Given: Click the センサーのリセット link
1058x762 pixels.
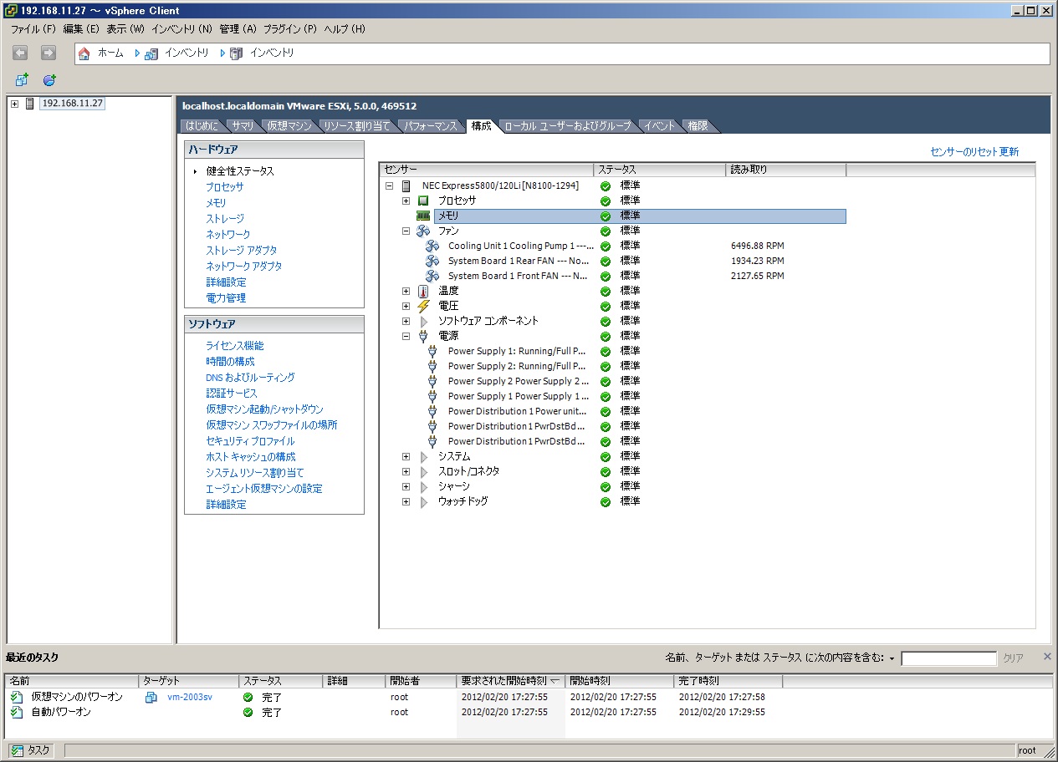Looking at the screenshot, I should 964,152.
